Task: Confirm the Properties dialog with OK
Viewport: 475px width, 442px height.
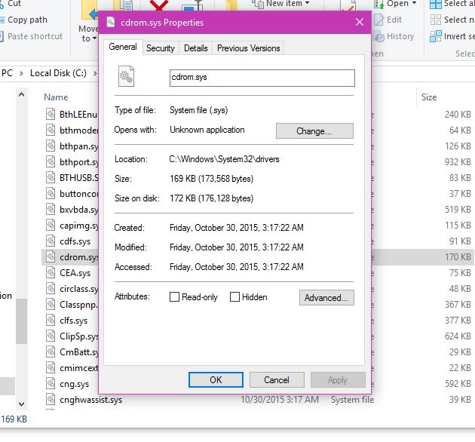Action: point(216,380)
